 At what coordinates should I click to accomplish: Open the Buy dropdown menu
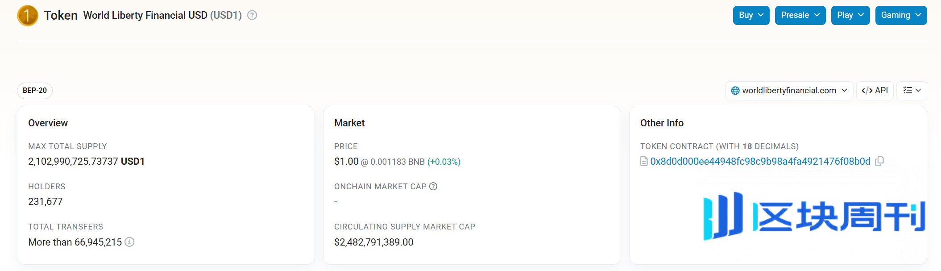coord(751,15)
